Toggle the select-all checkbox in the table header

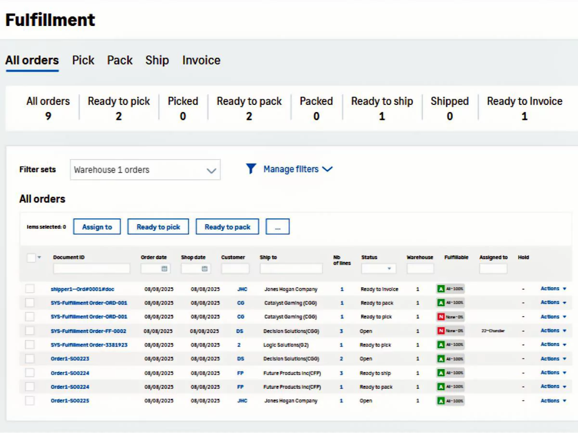coord(31,258)
